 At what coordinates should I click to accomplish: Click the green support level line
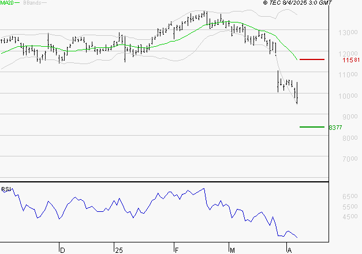point(312,127)
